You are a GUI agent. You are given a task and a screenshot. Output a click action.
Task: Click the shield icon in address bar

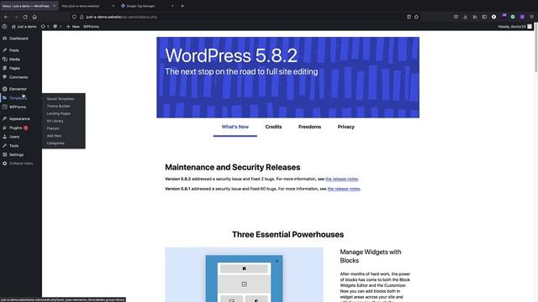[x=74, y=17]
